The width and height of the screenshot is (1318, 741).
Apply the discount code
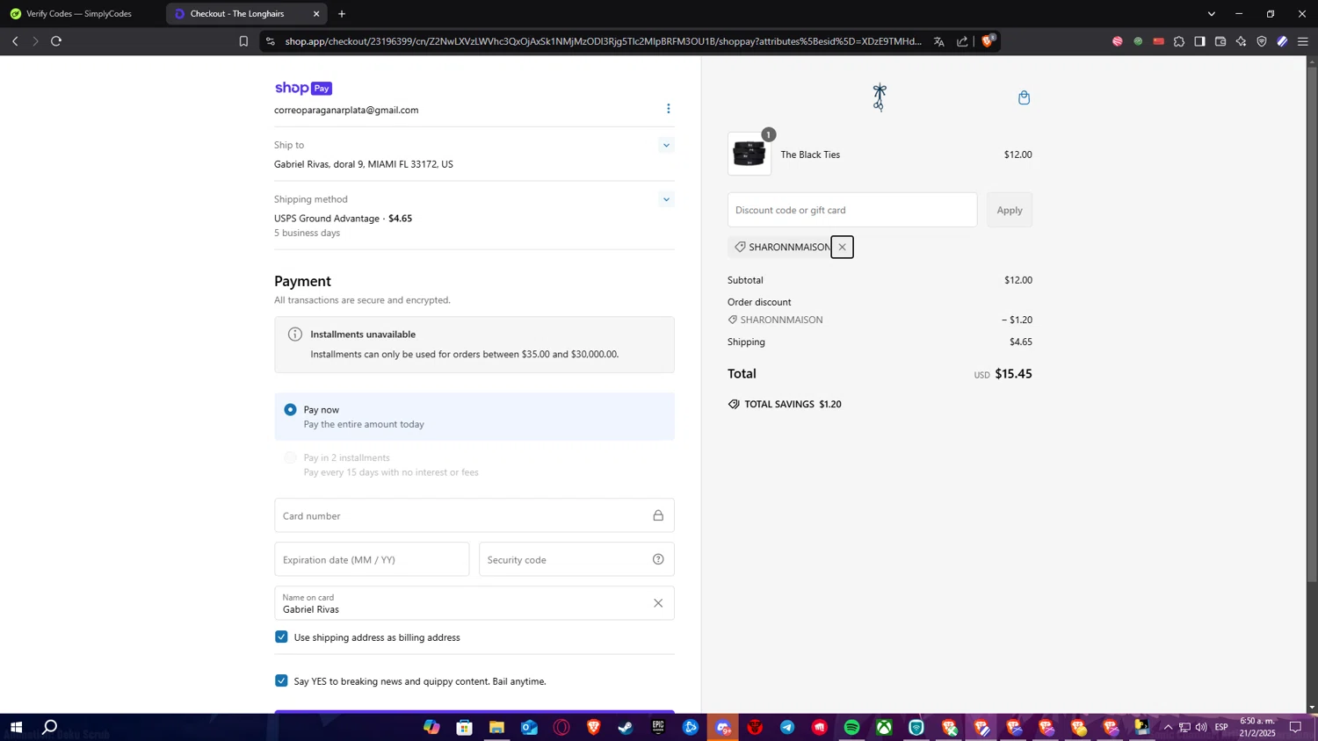tap(1010, 210)
